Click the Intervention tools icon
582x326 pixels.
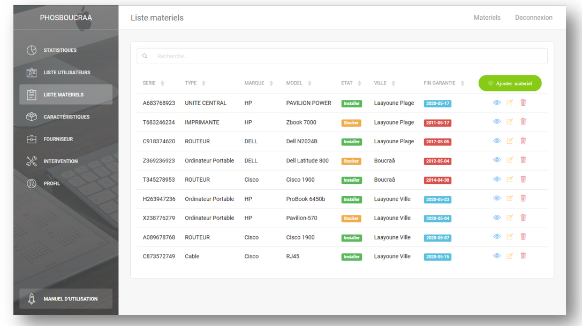point(32,161)
